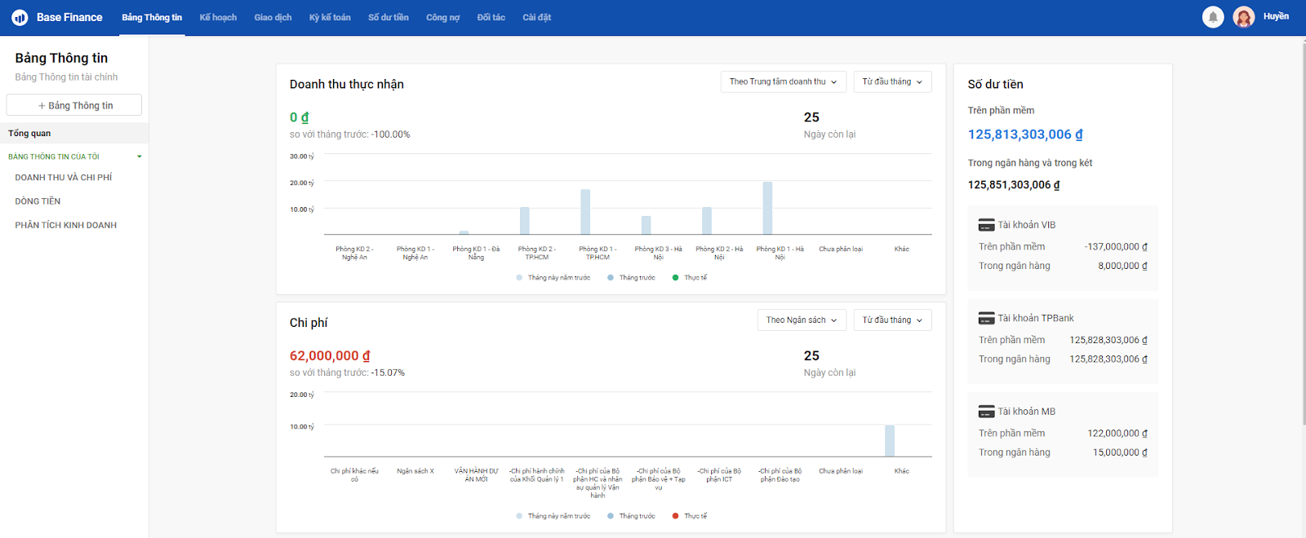Click VIB bank balance 8,000,000 ₫
The height and width of the screenshot is (538, 1306).
coord(1122,266)
